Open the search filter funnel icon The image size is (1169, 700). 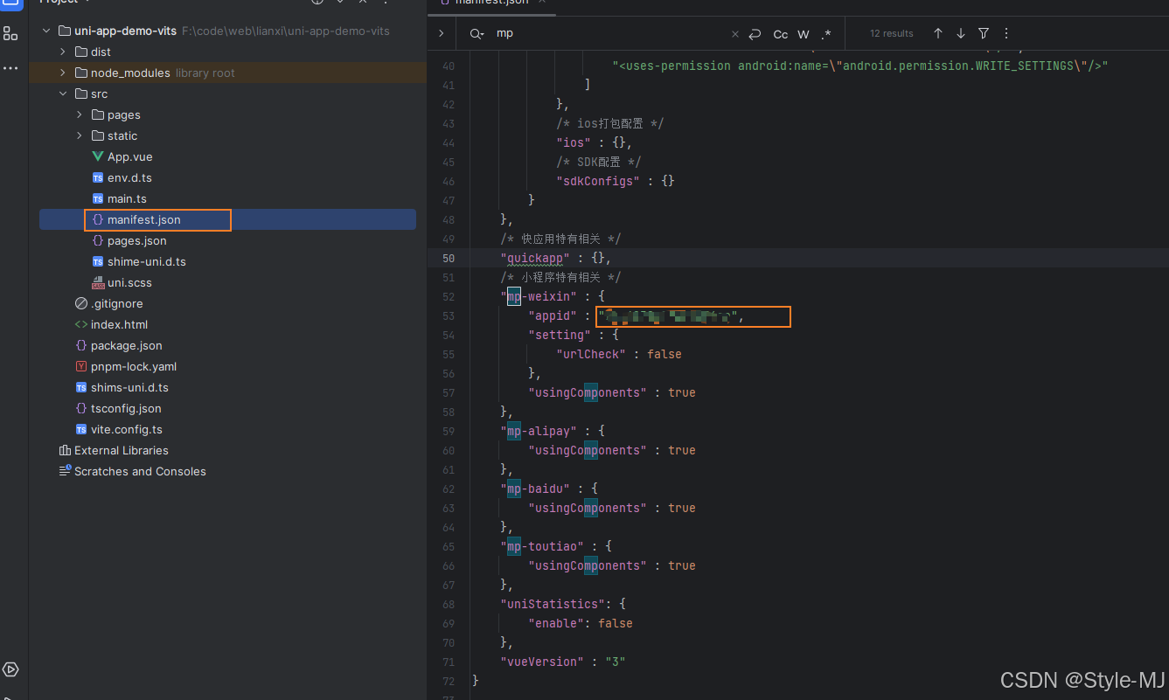(x=984, y=33)
